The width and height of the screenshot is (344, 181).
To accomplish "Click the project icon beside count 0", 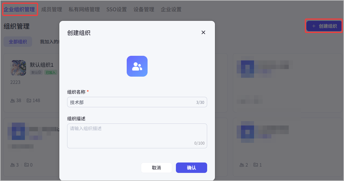I will [27, 165].
